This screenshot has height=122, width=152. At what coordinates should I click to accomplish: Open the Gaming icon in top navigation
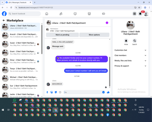click(103, 14)
